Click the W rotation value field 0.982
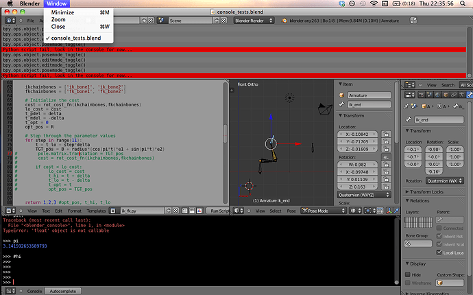473x295 pixels. click(x=357, y=165)
